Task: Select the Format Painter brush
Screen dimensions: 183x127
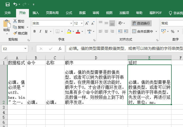Action: 15,33
